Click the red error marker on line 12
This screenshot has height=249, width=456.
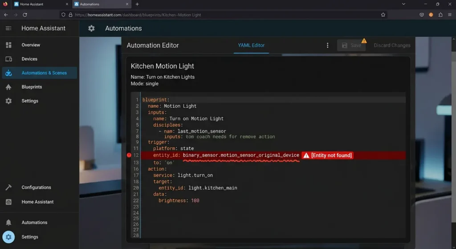coord(129,155)
